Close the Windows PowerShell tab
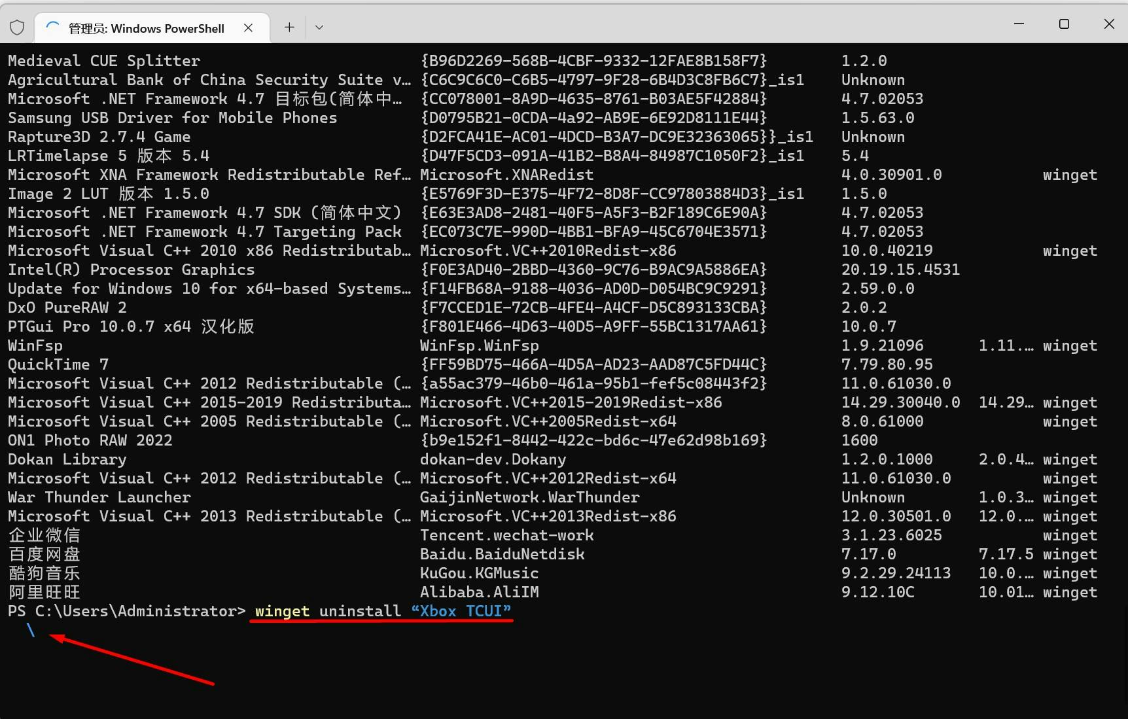 (x=248, y=27)
